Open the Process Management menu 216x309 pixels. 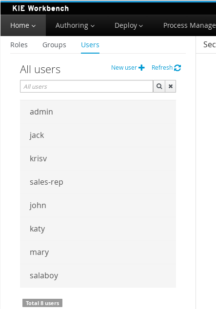(x=189, y=25)
